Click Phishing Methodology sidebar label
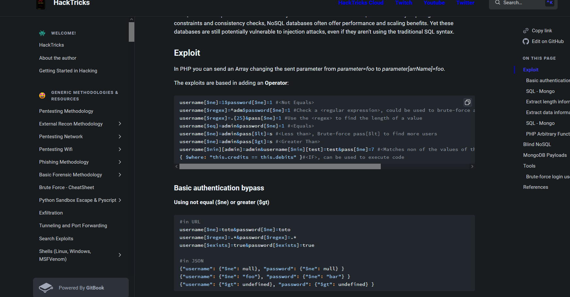 (x=64, y=162)
